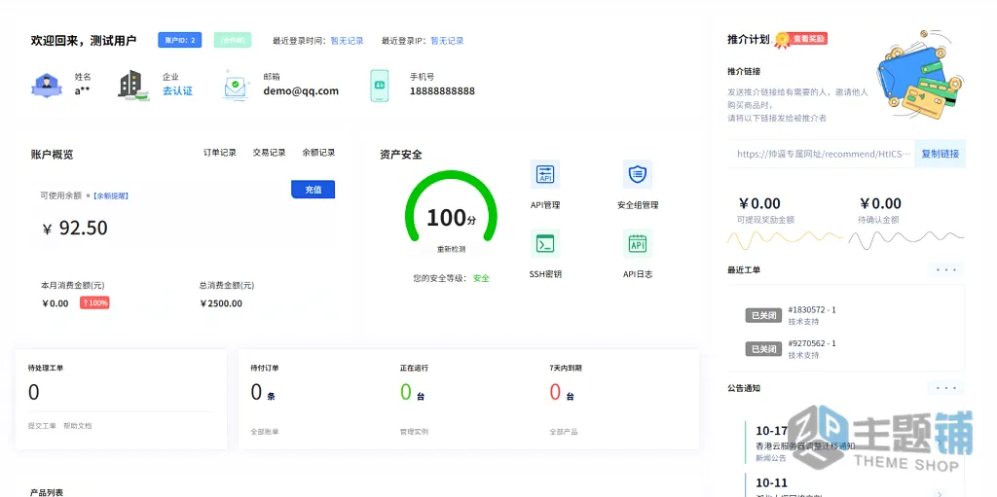Screen dimensions: 997x497
Task: Click 去认证 enterprise verification link
Action: click(x=177, y=90)
